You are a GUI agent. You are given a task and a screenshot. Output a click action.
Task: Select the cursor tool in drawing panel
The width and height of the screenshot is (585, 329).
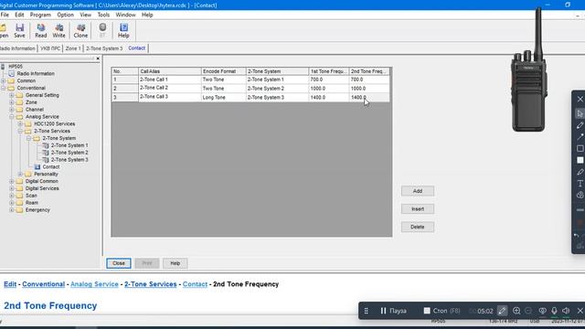[x=580, y=113]
